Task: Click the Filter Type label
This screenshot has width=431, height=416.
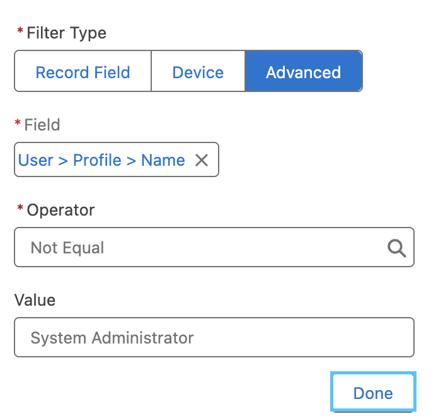Action: tap(66, 33)
